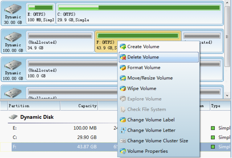
Task: Click the Volume Properties icon
Action: click(123, 151)
